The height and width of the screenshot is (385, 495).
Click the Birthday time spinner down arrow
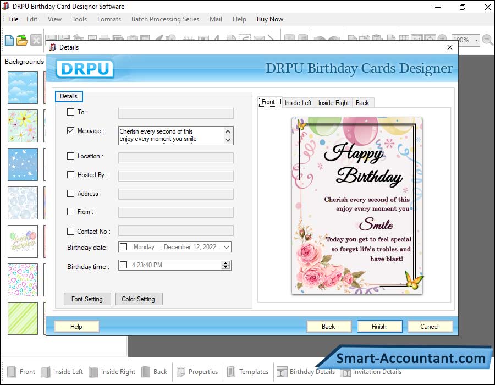226,267
